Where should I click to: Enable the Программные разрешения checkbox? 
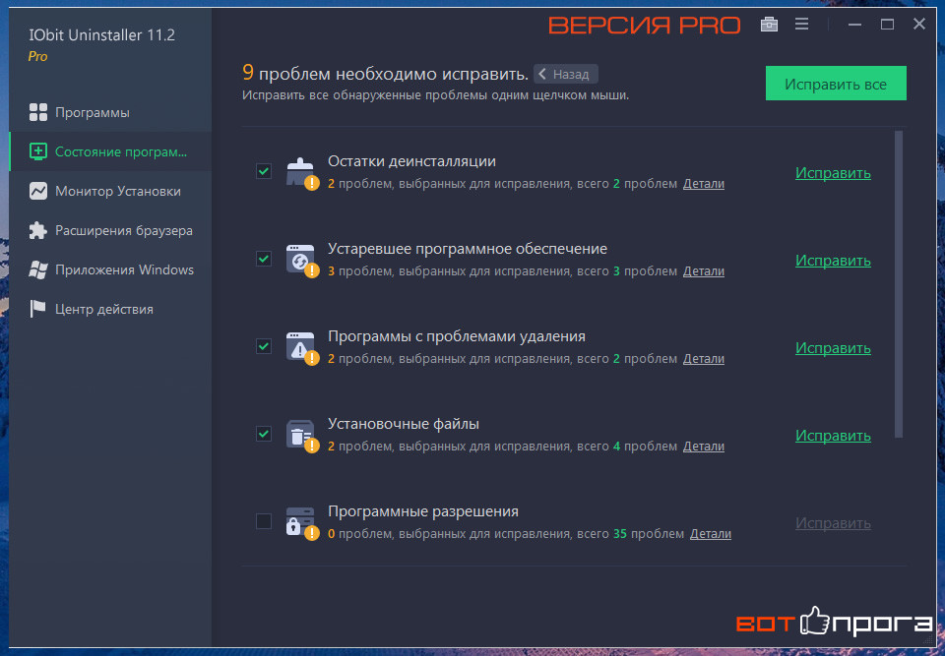[264, 521]
